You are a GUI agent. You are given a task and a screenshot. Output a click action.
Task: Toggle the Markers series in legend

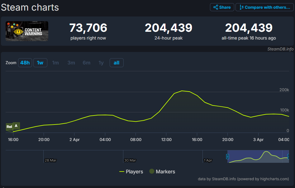pos(162,172)
